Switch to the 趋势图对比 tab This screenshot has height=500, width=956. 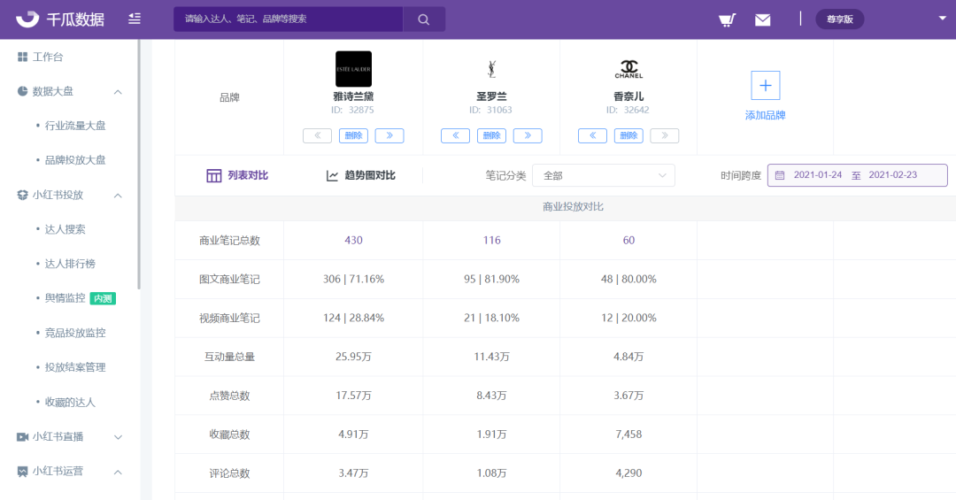click(360, 175)
